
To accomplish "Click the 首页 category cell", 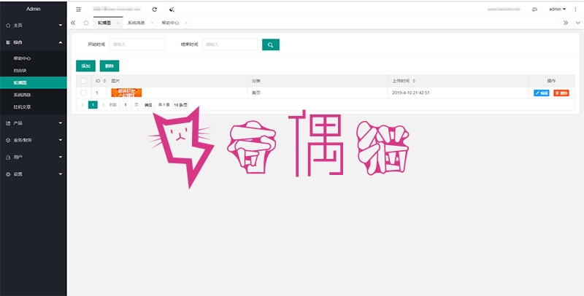I will pos(256,93).
